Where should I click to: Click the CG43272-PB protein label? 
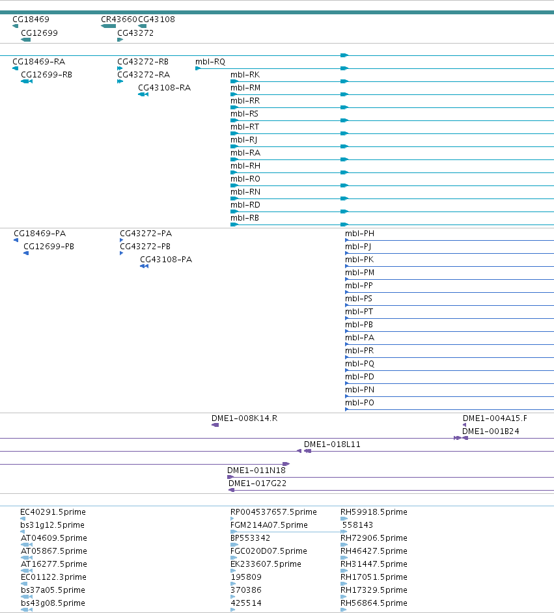coord(145,246)
